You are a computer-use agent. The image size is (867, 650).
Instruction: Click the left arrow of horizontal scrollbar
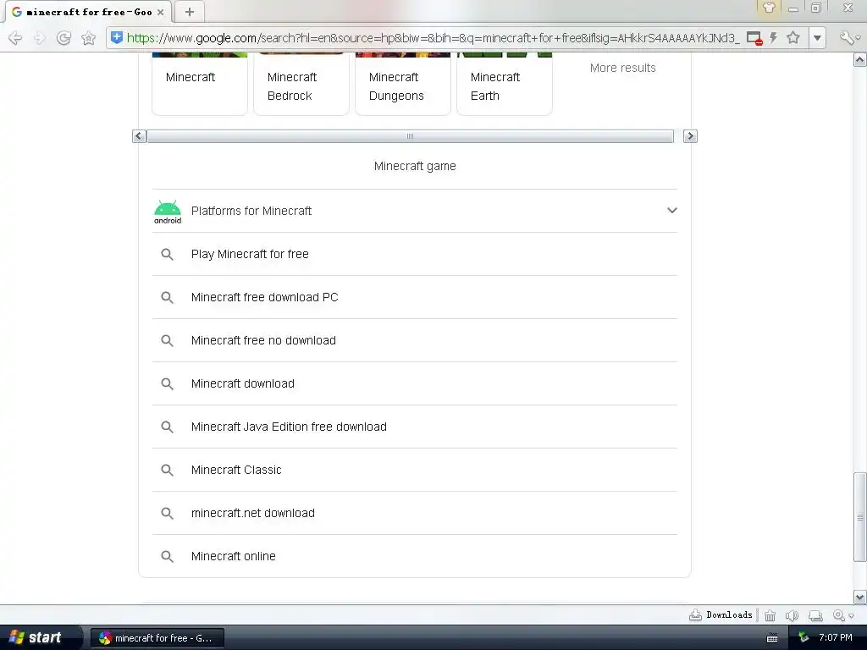tap(139, 136)
